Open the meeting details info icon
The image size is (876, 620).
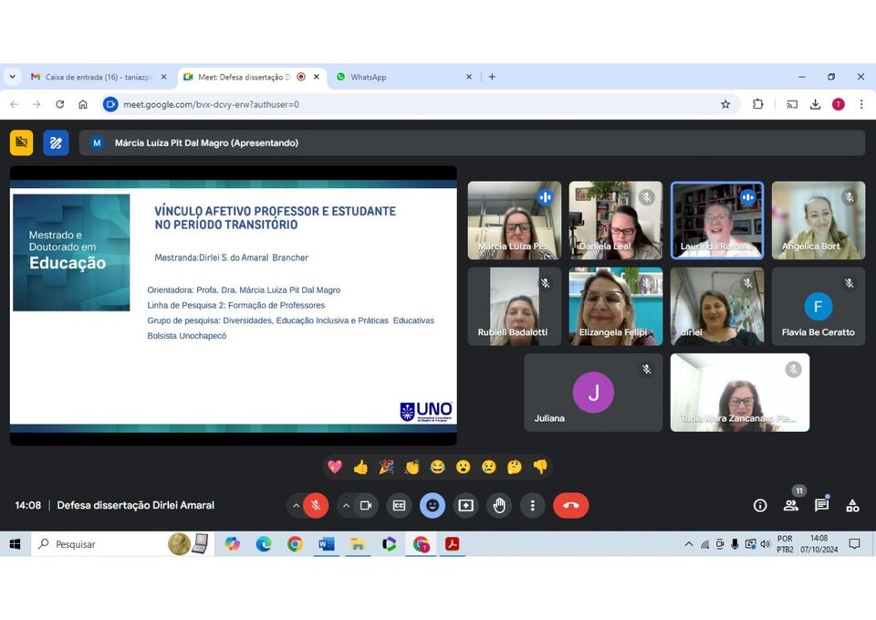pos(760,505)
